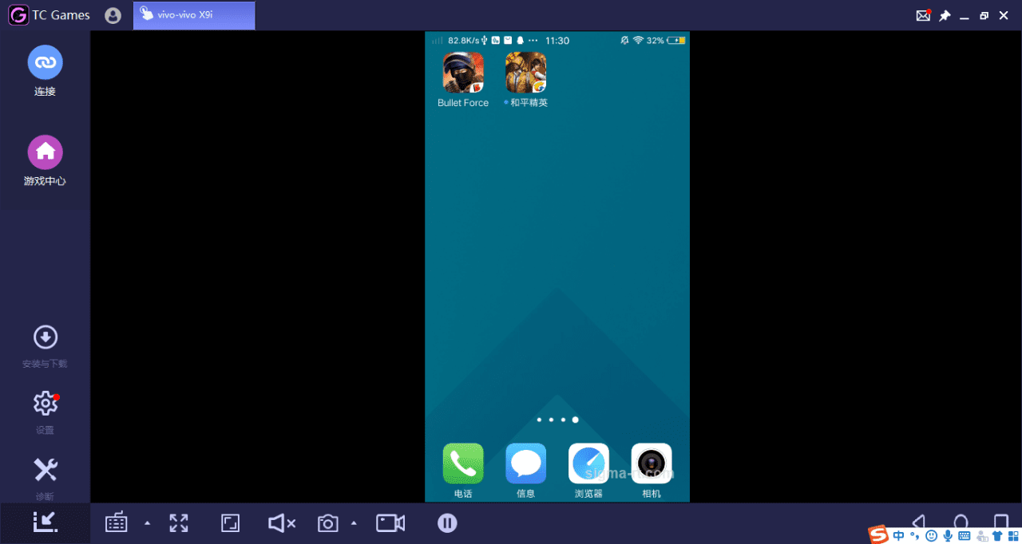Open the user account profile icon
The width and height of the screenshot is (1022, 544).
click(113, 15)
